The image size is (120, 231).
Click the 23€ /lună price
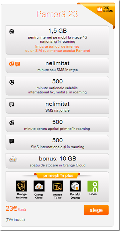point(16,209)
